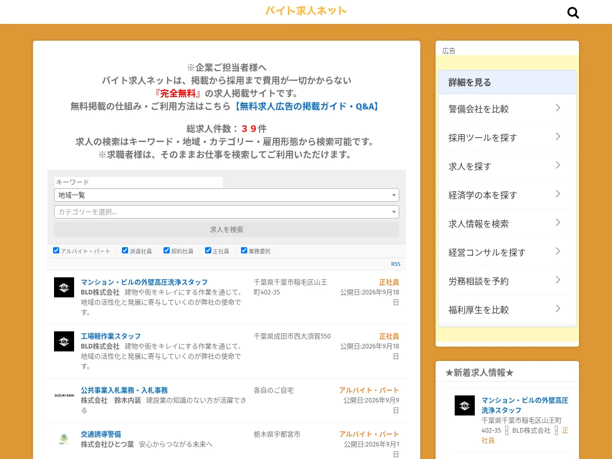
Task: Uncheck the 業務委託 checkbox
Action: (x=244, y=251)
